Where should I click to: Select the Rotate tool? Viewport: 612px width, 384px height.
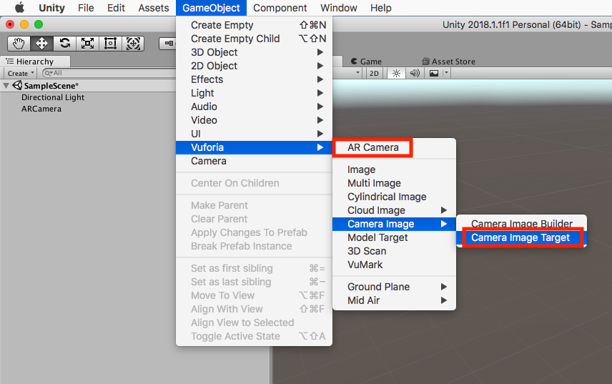[65, 43]
